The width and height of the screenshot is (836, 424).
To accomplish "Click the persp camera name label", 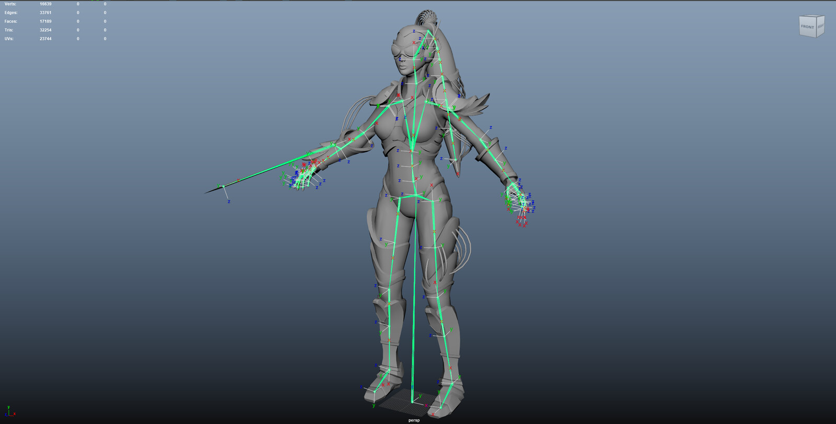I will [x=414, y=420].
